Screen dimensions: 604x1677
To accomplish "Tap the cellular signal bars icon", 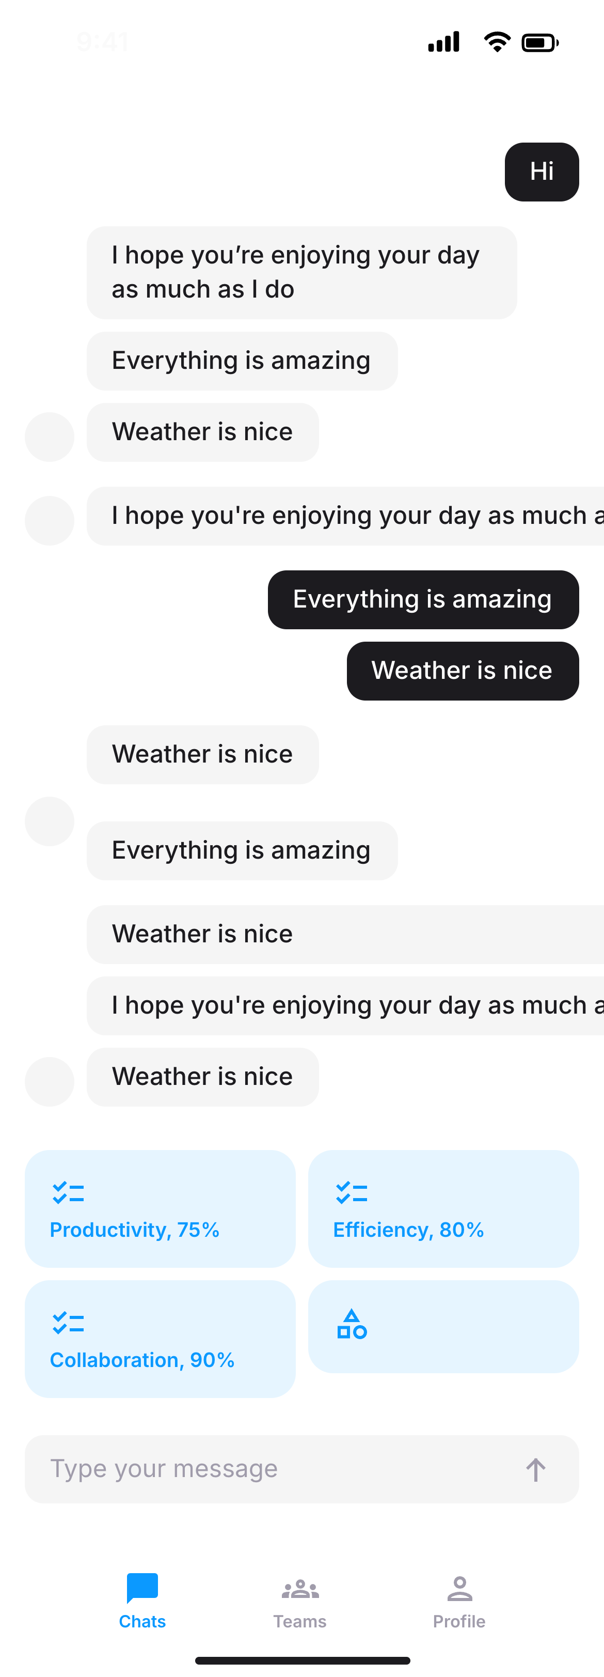I will pyautogui.click(x=444, y=42).
